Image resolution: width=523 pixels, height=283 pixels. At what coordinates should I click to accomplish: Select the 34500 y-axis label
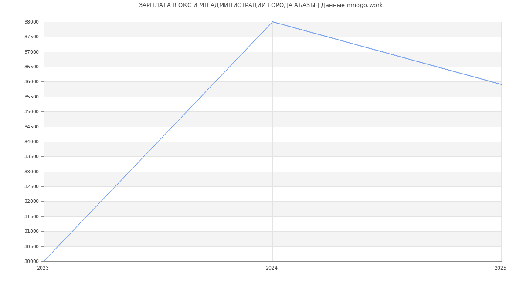tap(31, 127)
